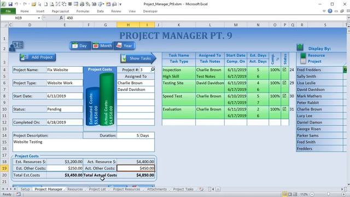Select George Risen in resource list
This screenshot has height=197, width=350.
pos(319,129)
